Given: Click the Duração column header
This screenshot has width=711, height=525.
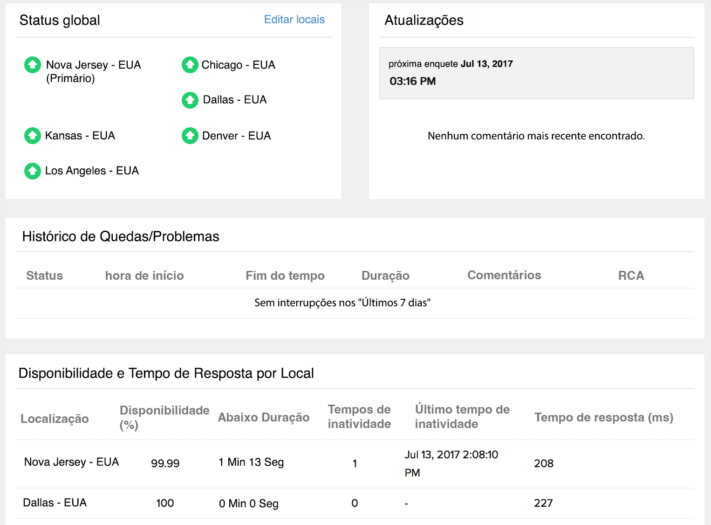Looking at the screenshot, I should (385, 276).
